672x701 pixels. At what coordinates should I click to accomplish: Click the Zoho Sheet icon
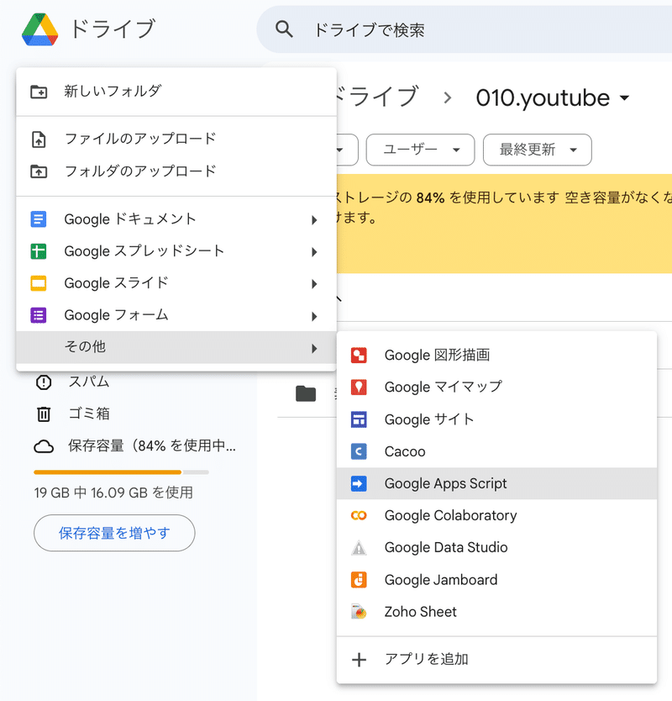point(359,612)
